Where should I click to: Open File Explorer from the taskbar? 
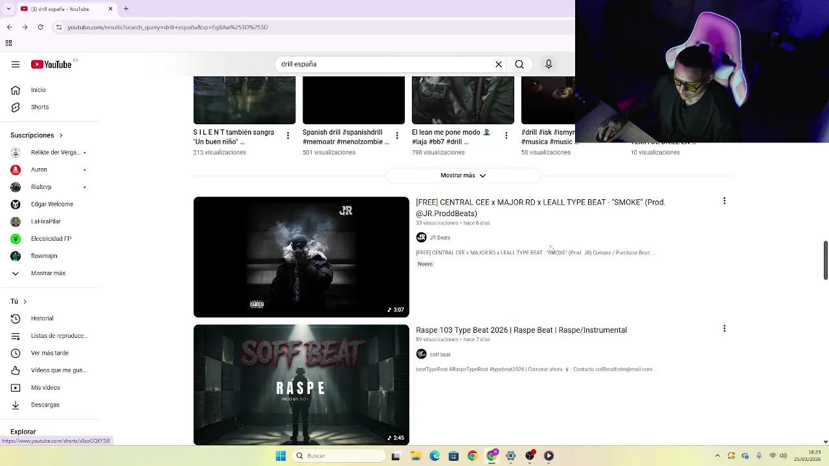tap(415, 456)
